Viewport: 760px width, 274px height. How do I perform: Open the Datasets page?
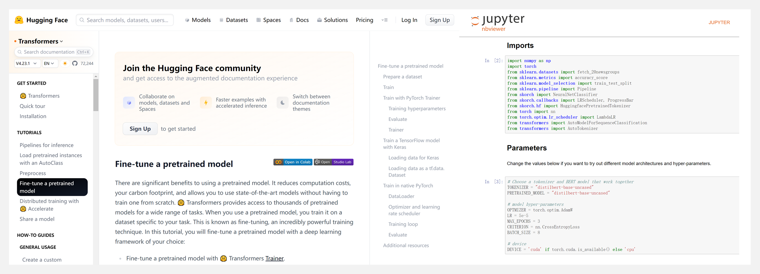tap(234, 20)
